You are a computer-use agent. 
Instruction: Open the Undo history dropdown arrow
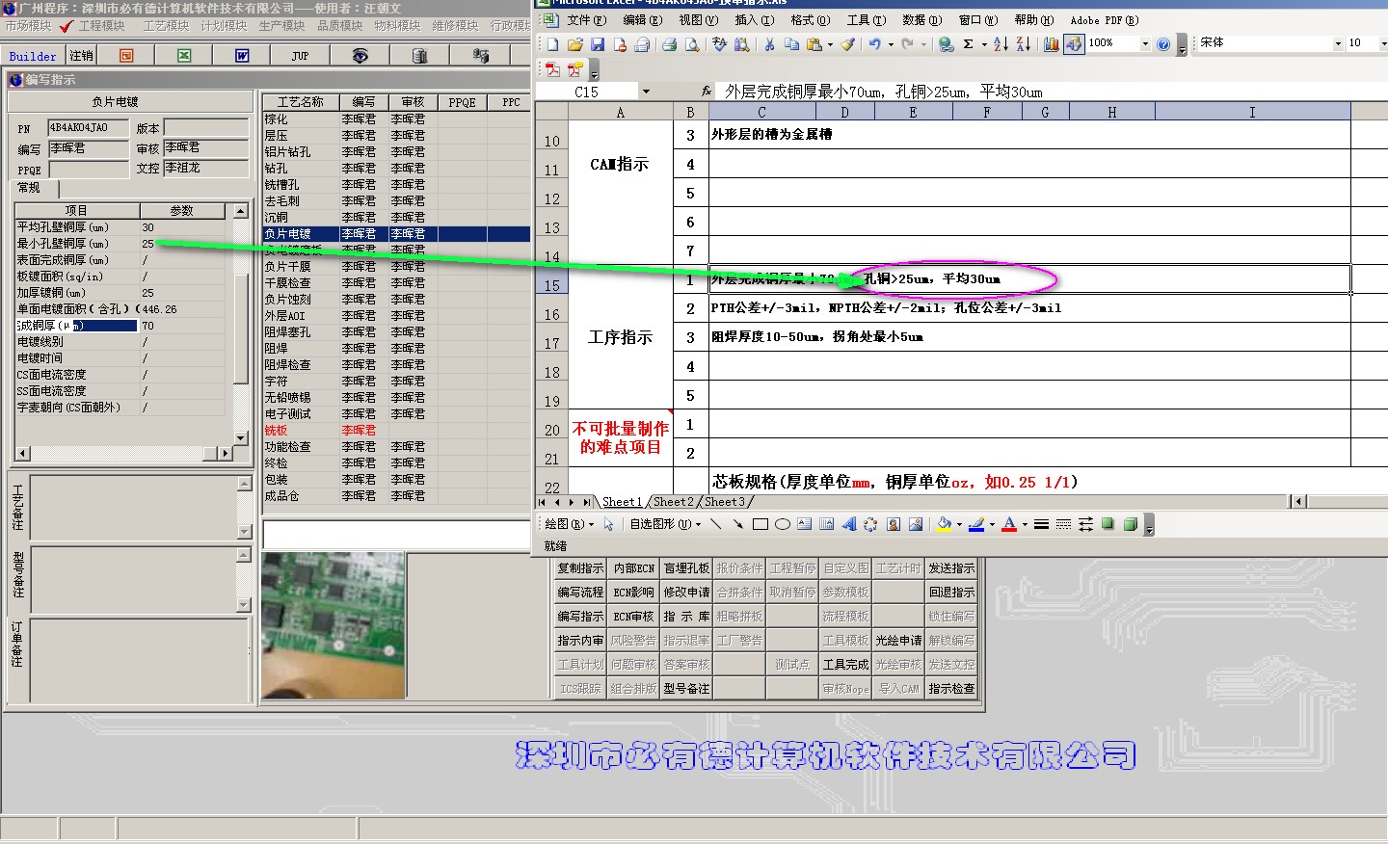[891, 43]
